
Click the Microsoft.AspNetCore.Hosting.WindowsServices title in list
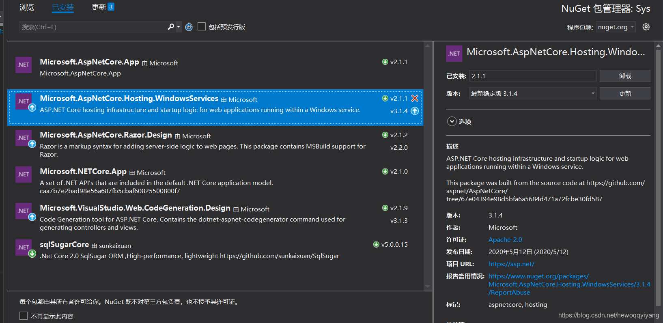click(x=129, y=99)
